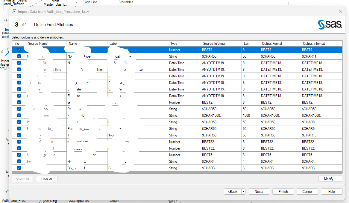This screenshot has width=349, height=203.
Task: Open the Modify... dialog
Action: (x=330, y=179)
